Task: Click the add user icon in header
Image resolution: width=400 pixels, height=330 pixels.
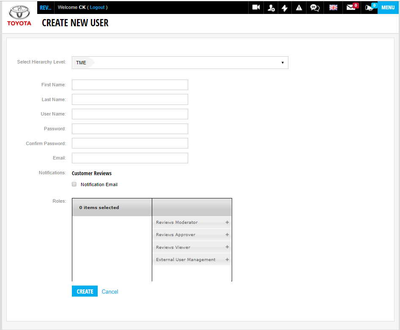Action: (x=271, y=8)
